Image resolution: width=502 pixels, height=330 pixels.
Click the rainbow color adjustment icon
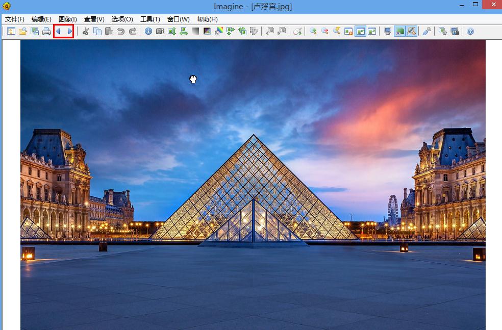tap(219, 31)
